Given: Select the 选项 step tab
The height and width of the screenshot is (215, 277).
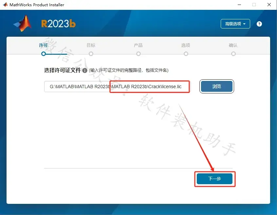Looking at the screenshot, I should coord(186,45).
